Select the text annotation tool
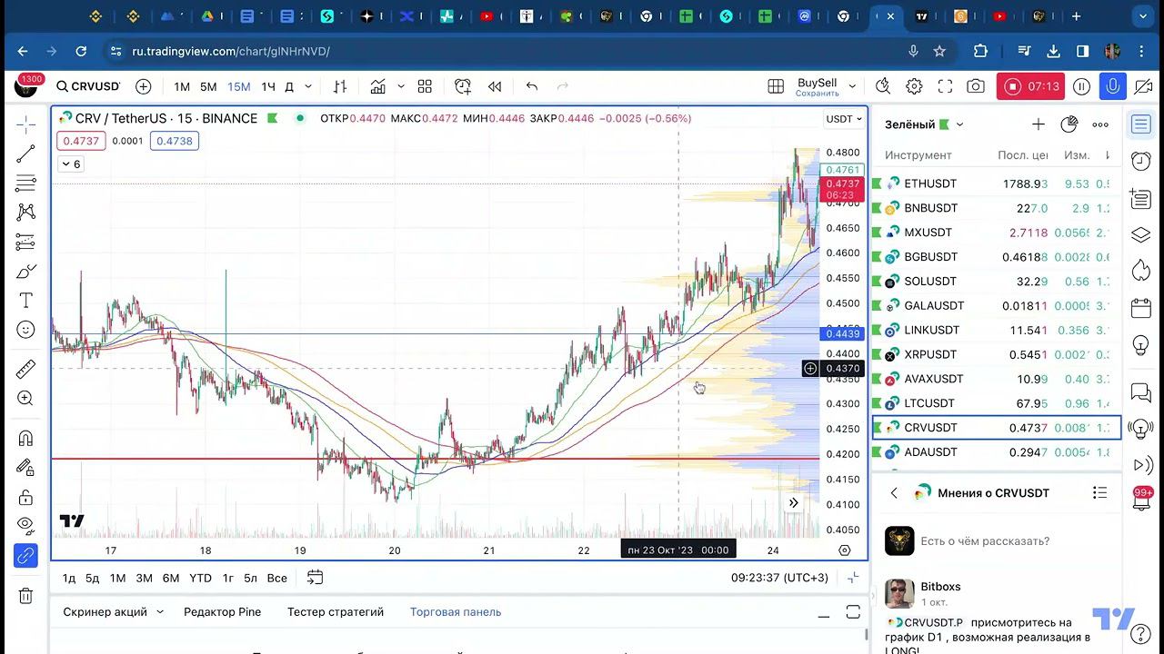 pyautogui.click(x=25, y=301)
